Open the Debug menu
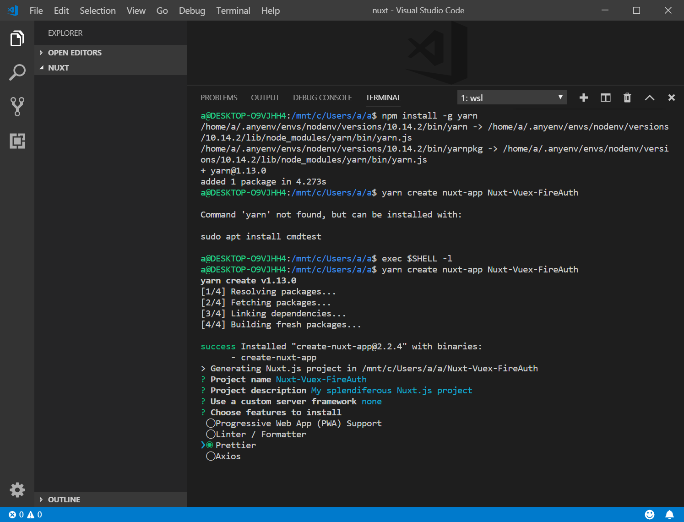Screen dimensions: 684x522 click(x=192, y=11)
